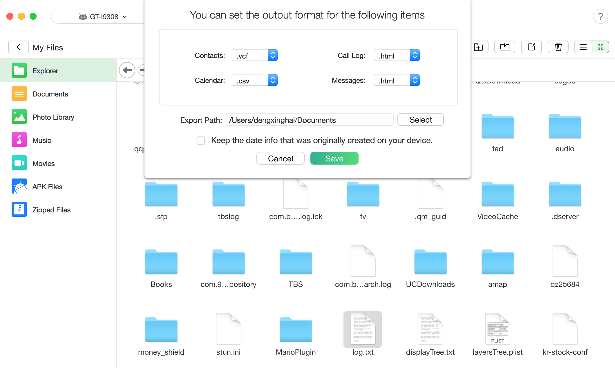Image resolution: width=615 pixels, height=368 pixels.
Task: Click the import to device toolbar icon
Action: [505, 47]
